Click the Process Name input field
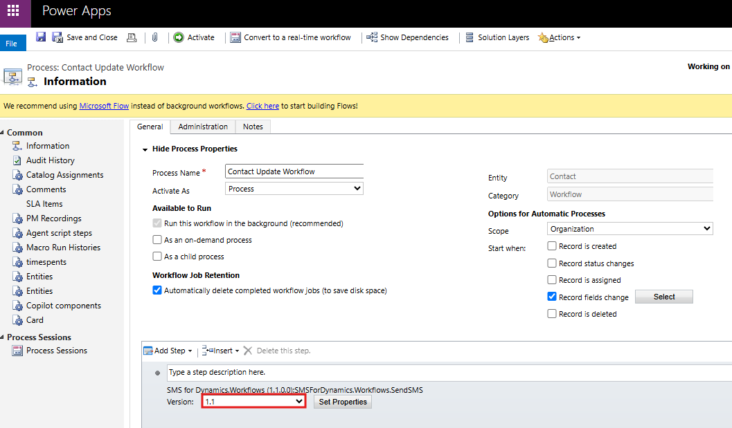This screenshot has height=428, width=732. 294,171
